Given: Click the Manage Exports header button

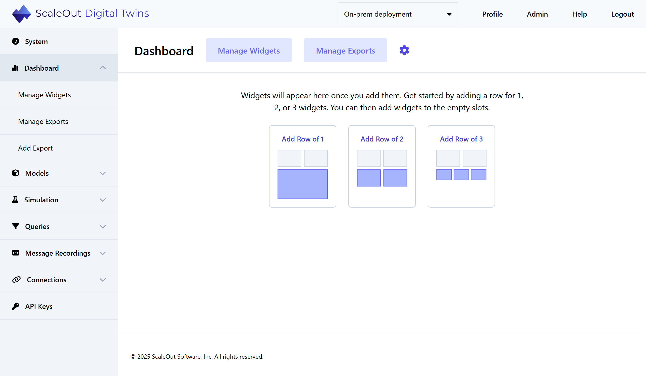Looking at the screenshot, I should pos(345,50).
